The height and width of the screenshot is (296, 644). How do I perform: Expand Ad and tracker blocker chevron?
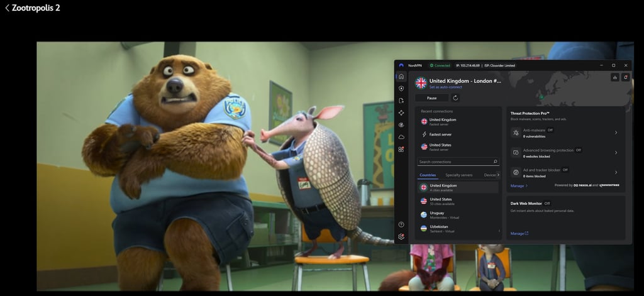(x=616, y=172)
